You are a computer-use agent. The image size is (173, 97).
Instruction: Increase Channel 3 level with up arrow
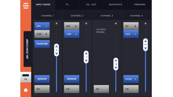[x=116, y=60]
